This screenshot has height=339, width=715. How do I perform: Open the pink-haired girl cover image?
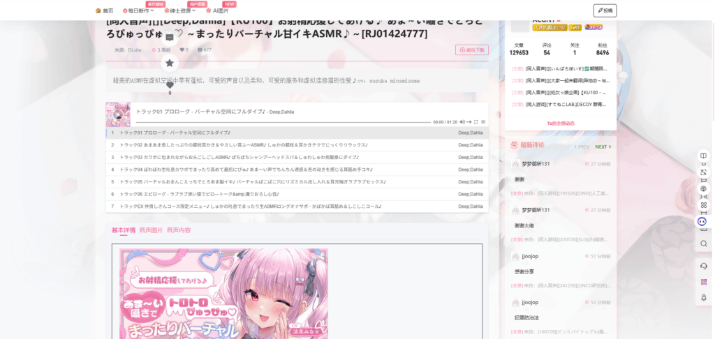click(x=223, y=294)
